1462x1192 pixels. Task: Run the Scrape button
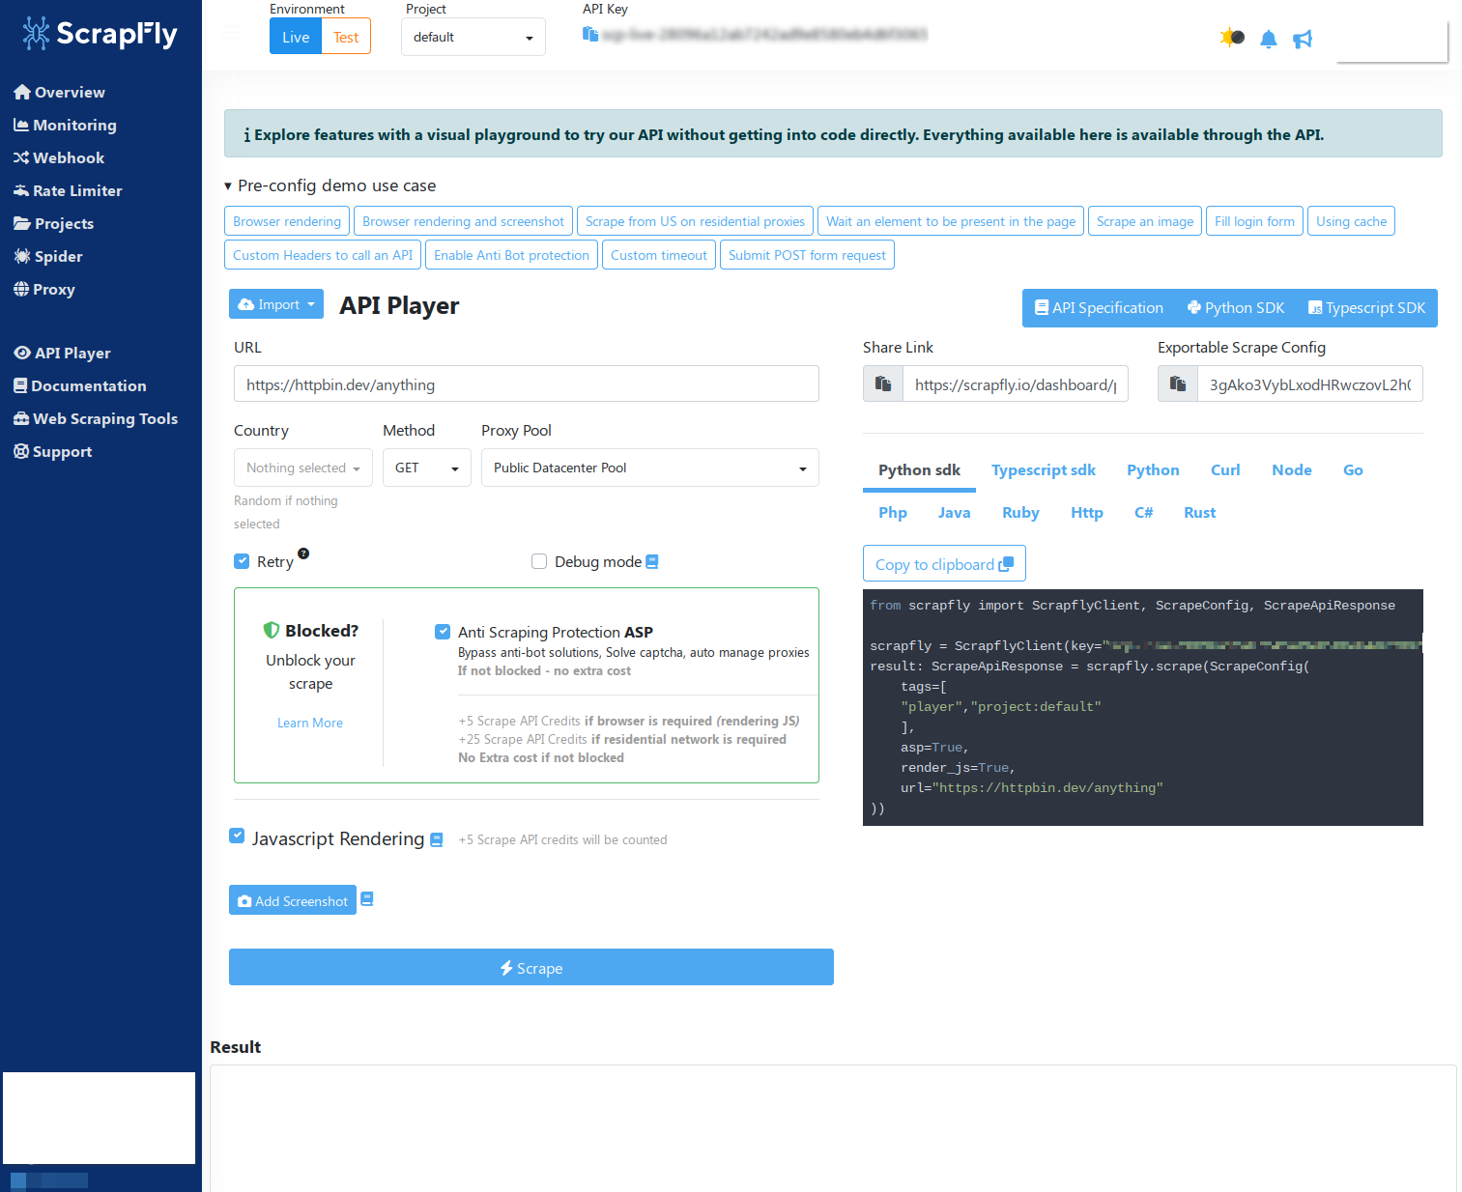[531, 967]
